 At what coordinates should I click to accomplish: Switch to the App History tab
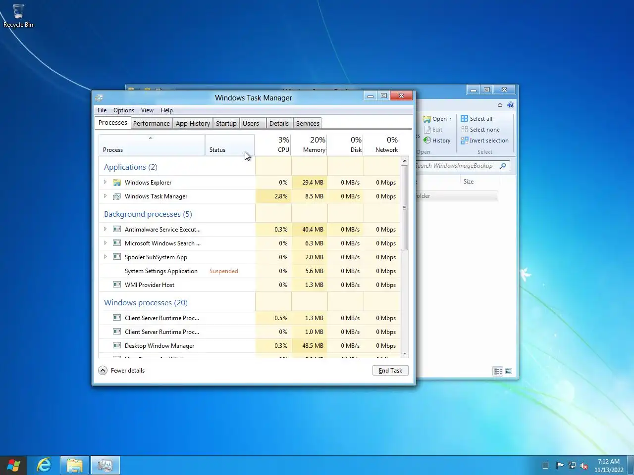click(x=193, y=123)
